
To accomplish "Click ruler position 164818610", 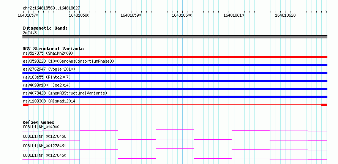I will [234, 15].
